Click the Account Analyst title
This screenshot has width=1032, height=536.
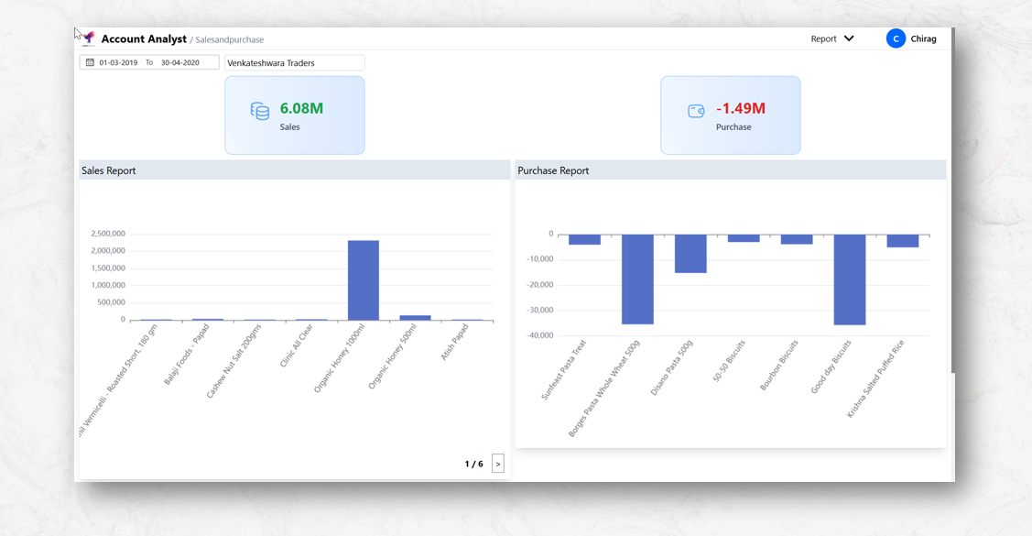(x=144, y=38)
